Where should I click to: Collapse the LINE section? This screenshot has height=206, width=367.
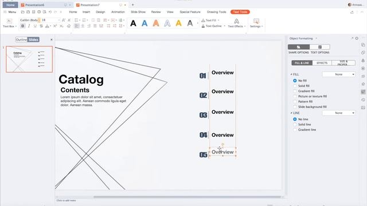coord(291,113)
